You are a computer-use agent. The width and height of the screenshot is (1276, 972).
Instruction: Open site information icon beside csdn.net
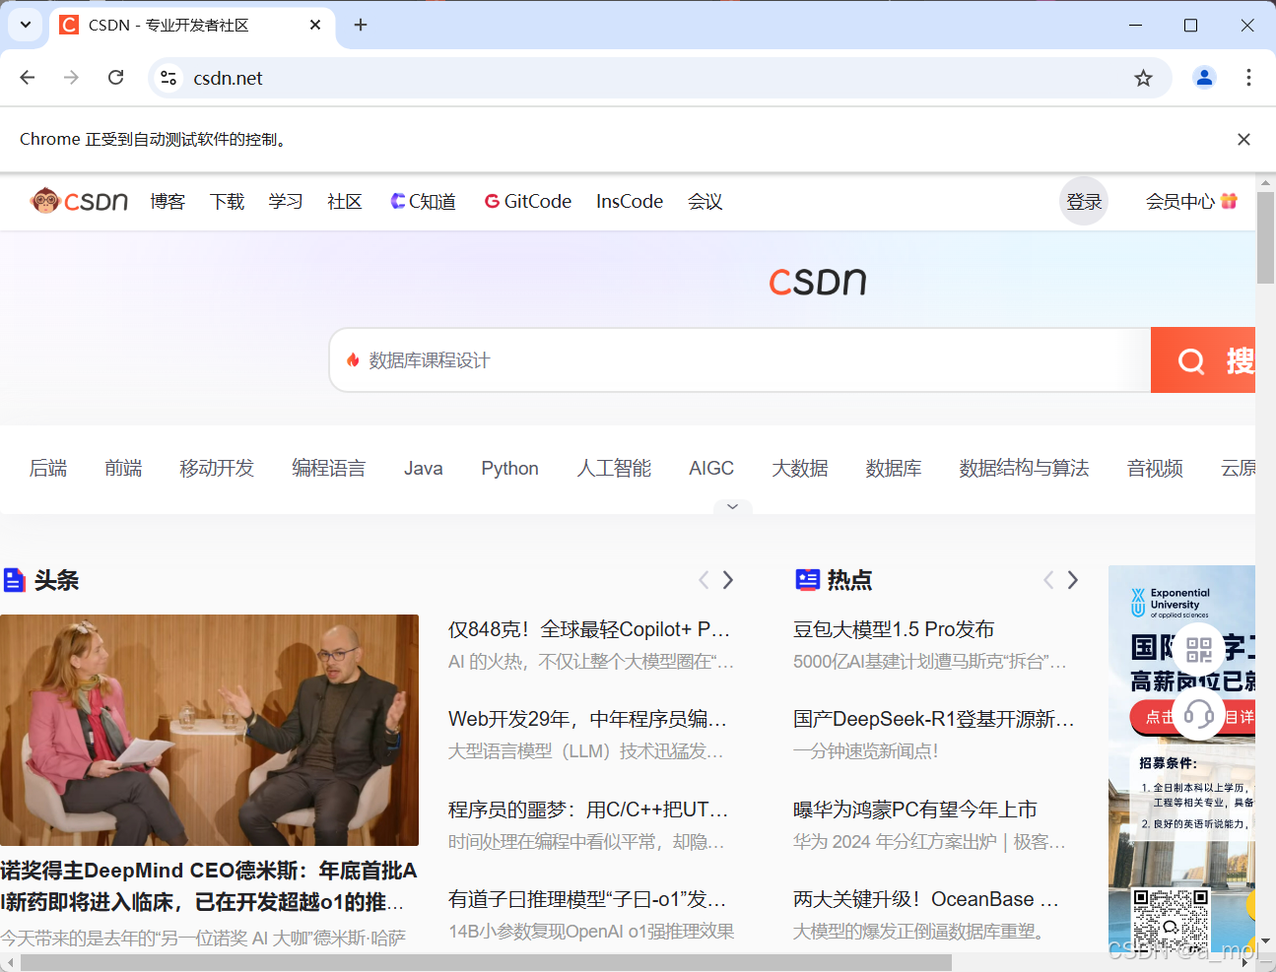[x=168, y=78]
